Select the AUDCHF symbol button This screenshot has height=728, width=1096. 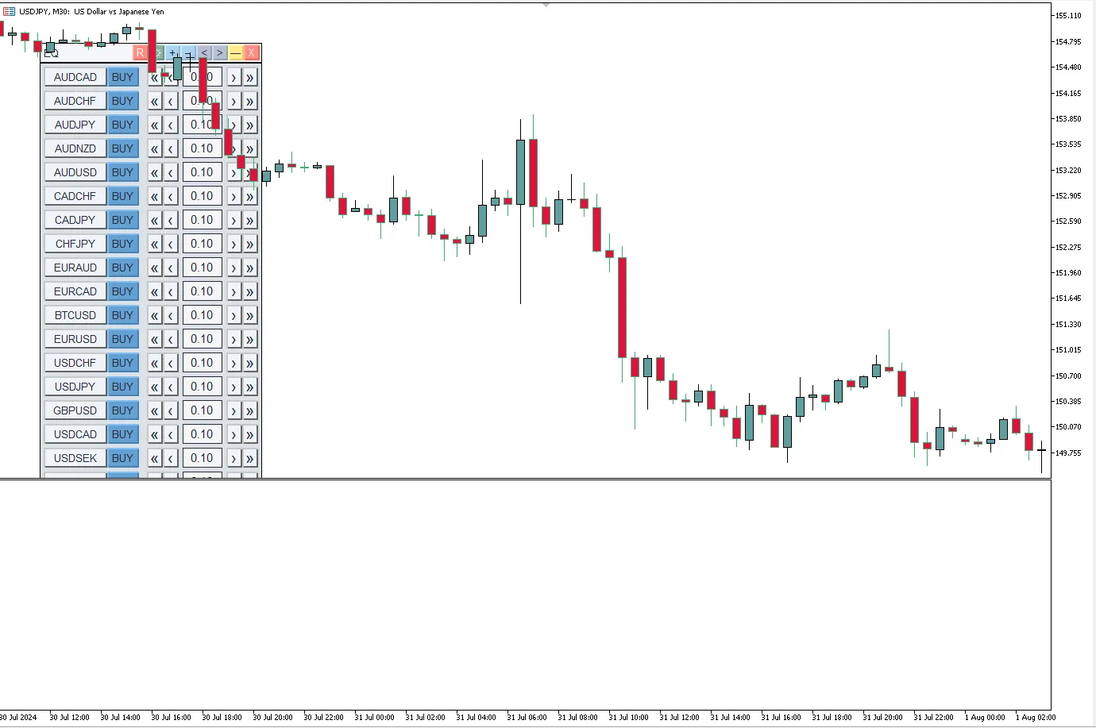(75, 101)
